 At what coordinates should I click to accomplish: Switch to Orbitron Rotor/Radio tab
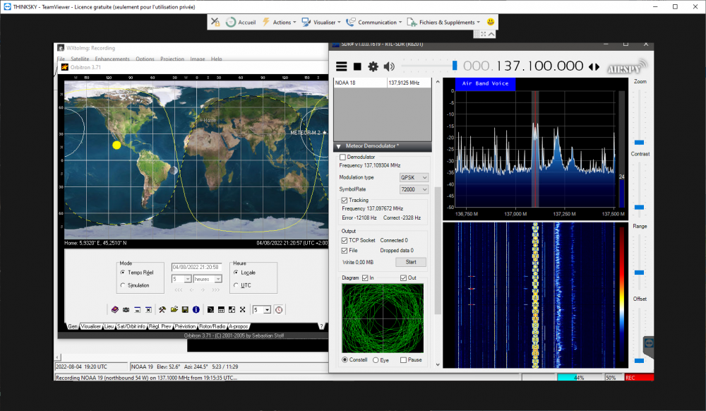212,326
